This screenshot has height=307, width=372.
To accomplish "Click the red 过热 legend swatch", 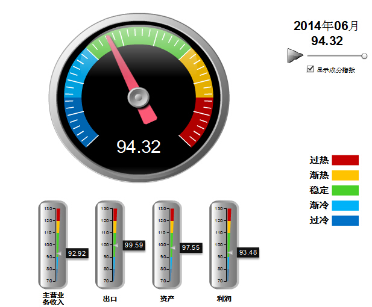I will pyautogui.click(x=345, y=160).
